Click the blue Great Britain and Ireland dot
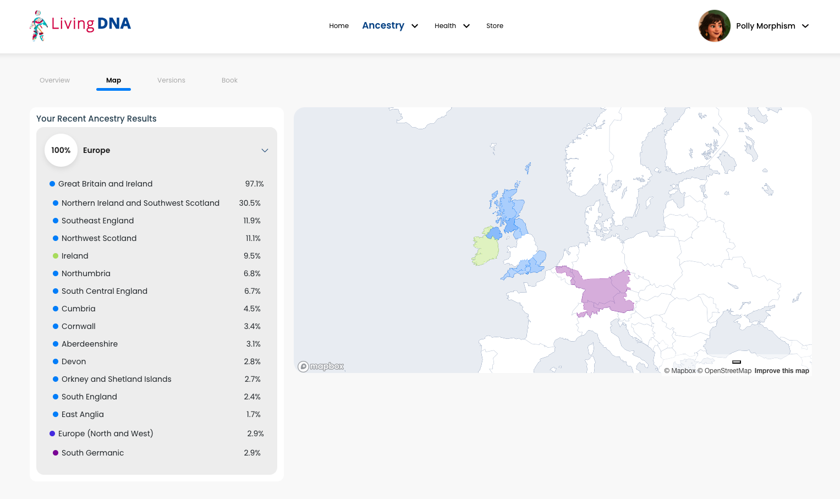The height and width of the screenshot is (499, 840). pos(52,184)
